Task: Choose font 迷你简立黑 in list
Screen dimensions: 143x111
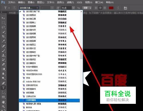Action: click(x=49, y=19)
